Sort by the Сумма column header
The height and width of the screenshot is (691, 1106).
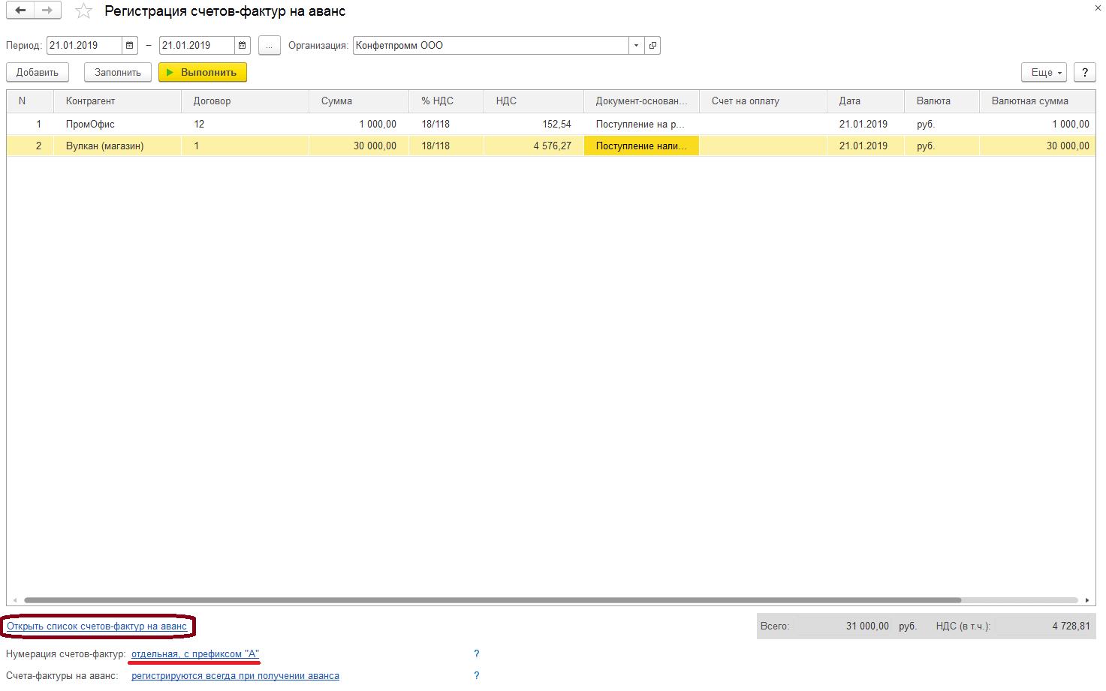[x=359, y=101]
